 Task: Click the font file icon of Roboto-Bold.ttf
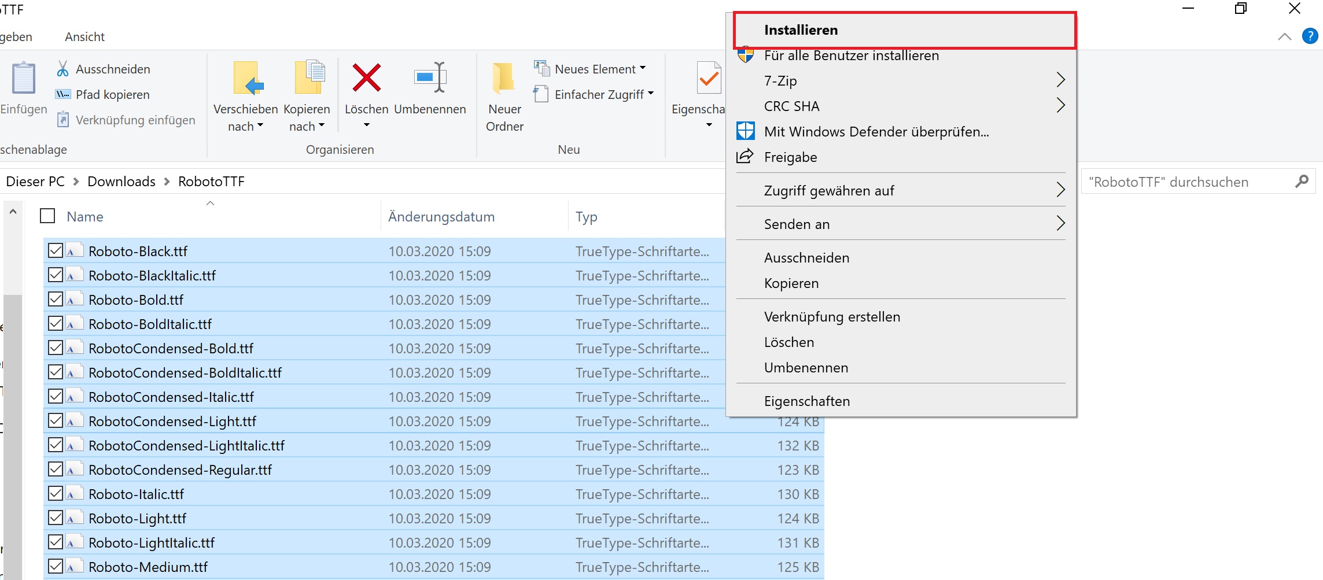pyautogui.click(x=75, y=299)
